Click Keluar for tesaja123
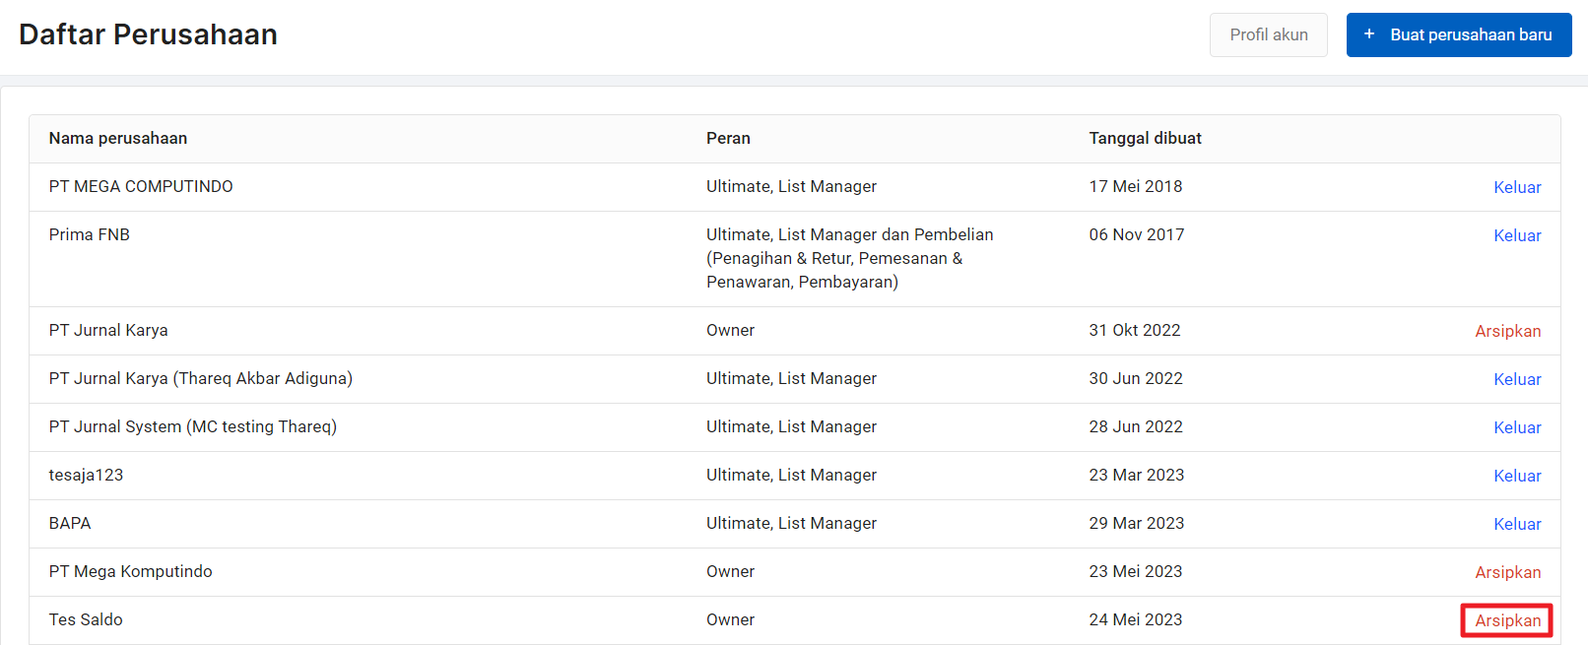The width and height of the screenshot is (1588, 645). (1517, 476)
